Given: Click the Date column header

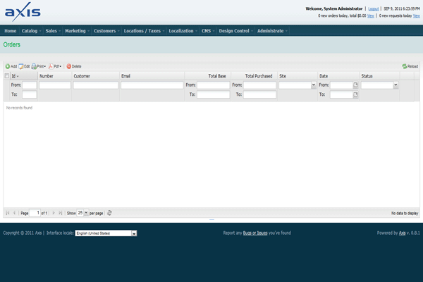Looking at the screenshot, I should pos(338,76).
